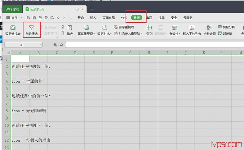Click the zoom magnifier icon by formula bar
The width and height of the screenshot is (244, 150).
pyautogui.click(x=55, y=45)
